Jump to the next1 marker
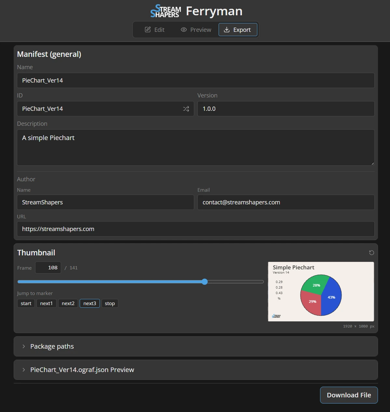 (x=46, y=303)
